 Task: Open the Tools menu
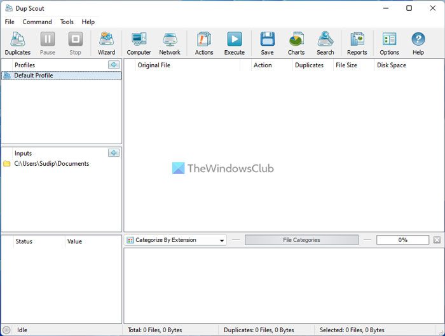(x=67, y=22)
